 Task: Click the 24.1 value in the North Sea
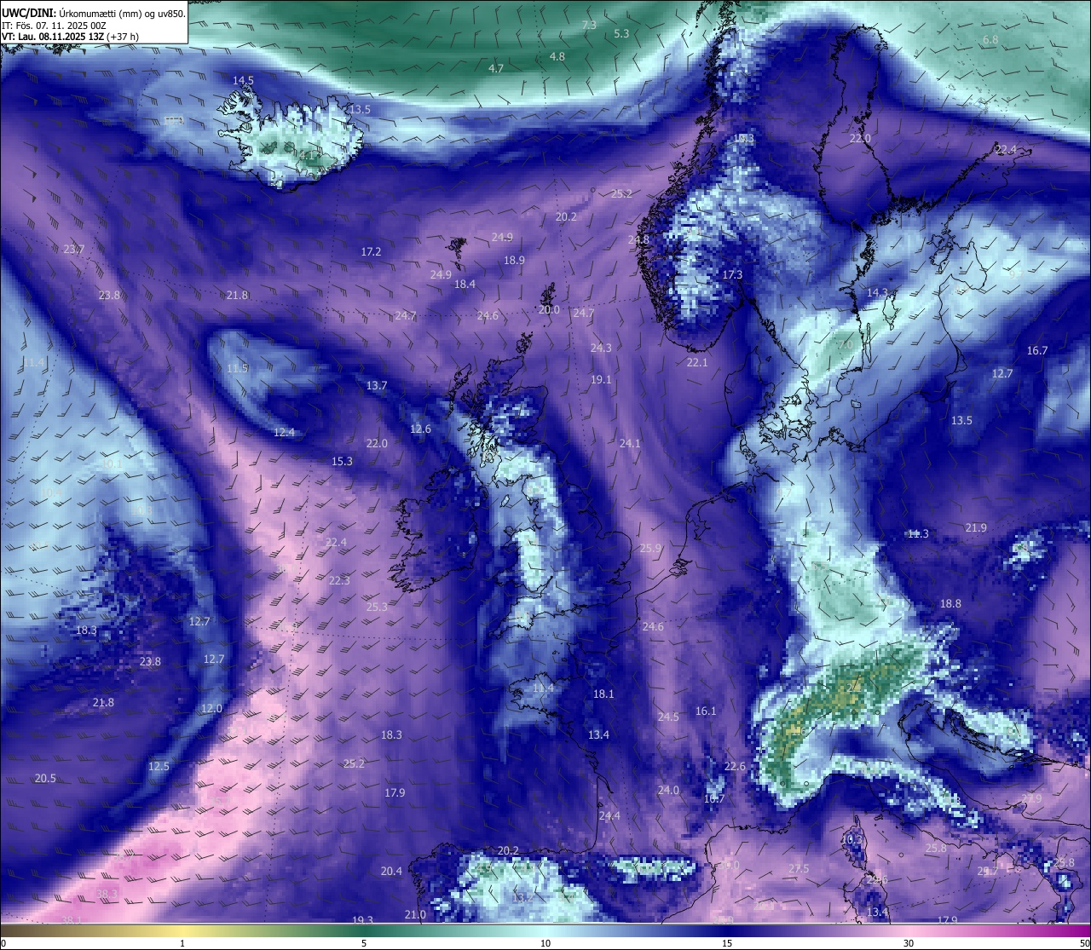(629, 443)
